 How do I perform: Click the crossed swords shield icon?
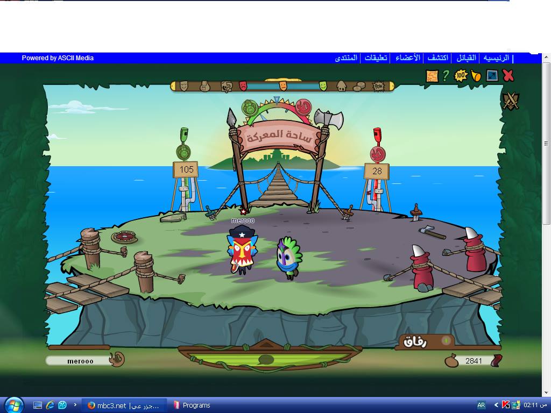511,101
